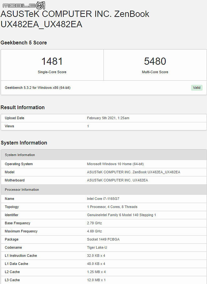Click the Result Information heading
207x284 pixels.
click(23, 107)
